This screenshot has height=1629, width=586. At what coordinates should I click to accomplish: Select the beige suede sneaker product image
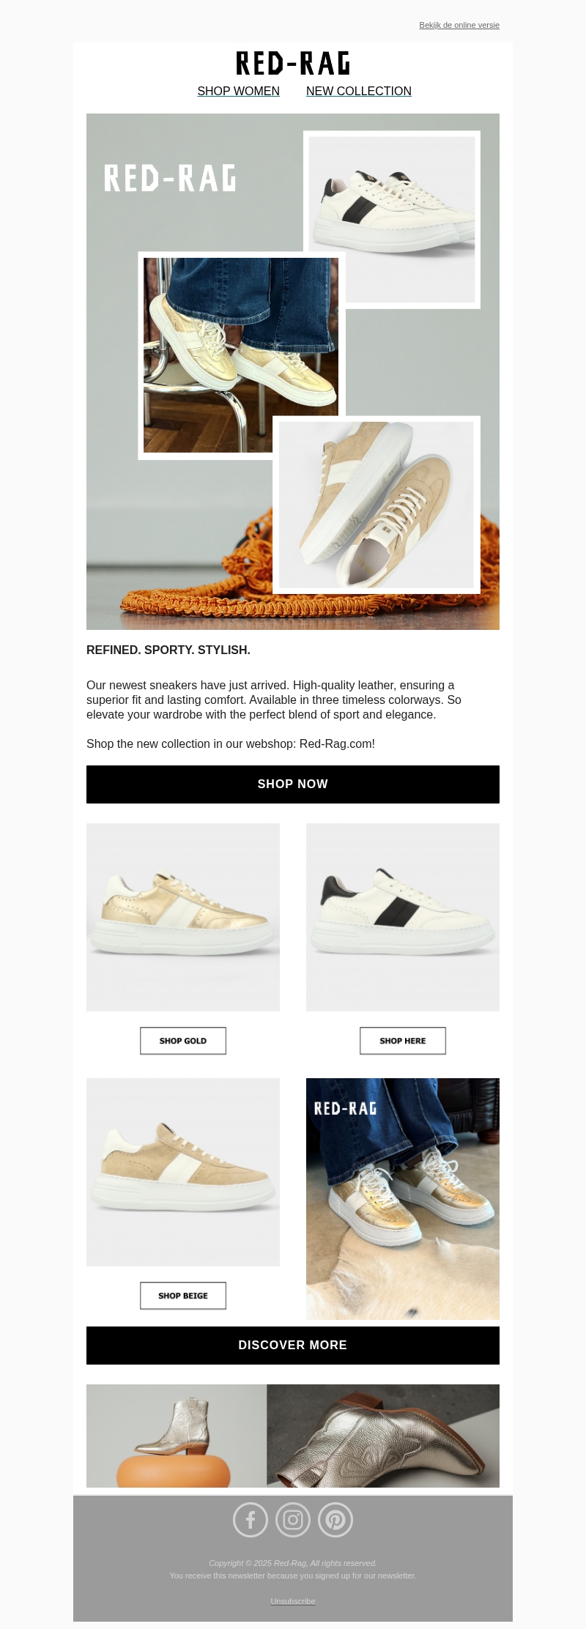(183, 1172)
